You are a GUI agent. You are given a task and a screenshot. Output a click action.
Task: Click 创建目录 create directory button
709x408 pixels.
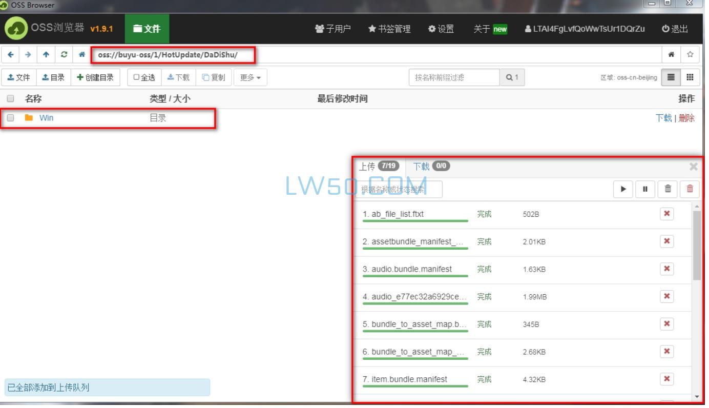pos(95,77)
